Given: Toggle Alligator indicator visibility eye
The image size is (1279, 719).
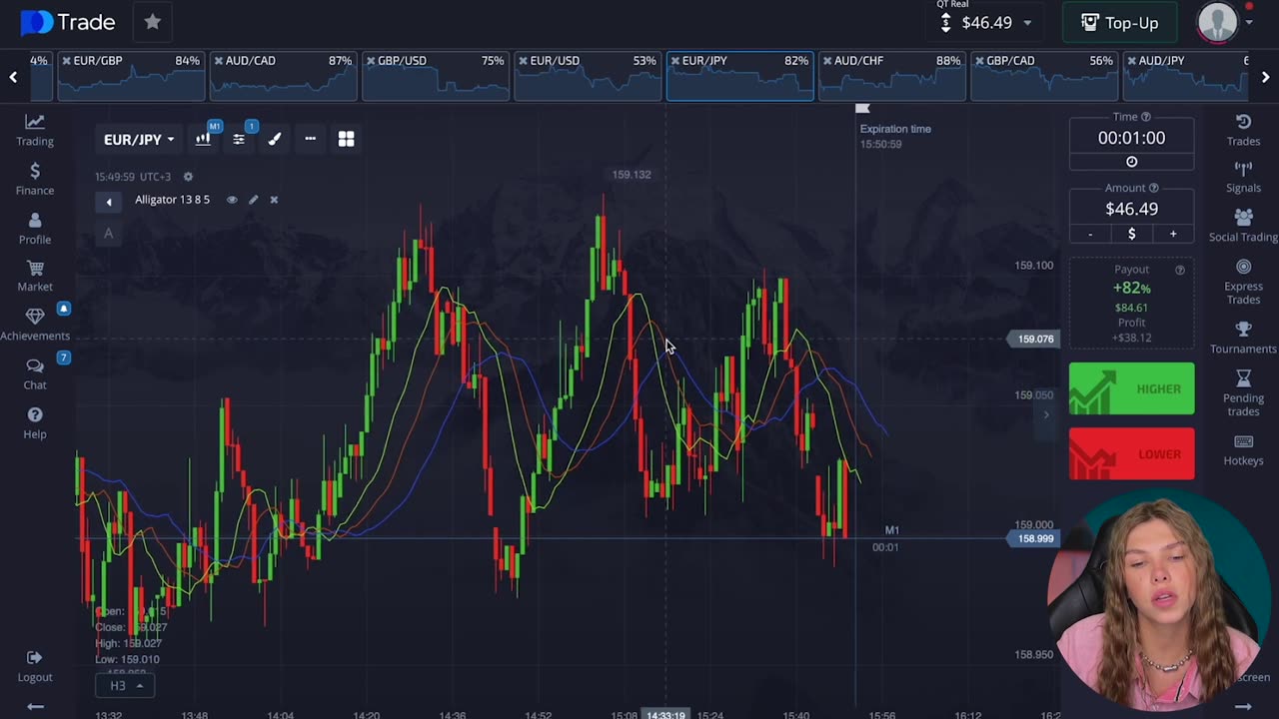Looking at the screenshot, I should (x=232, y=200).
